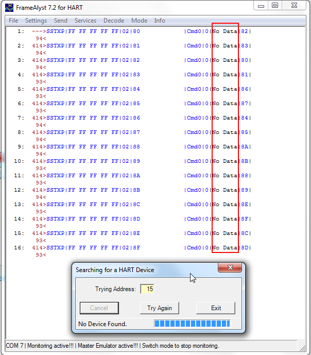Click 'Switch mode to stop monitoring.' status text
The width and height of the screenshot is (311, 355).
click(x=181, y=346)
